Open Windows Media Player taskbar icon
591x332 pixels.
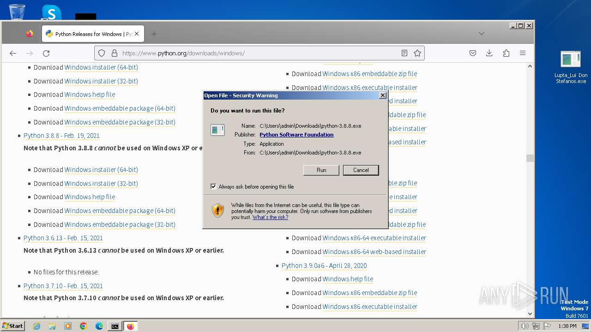point(68,326)
